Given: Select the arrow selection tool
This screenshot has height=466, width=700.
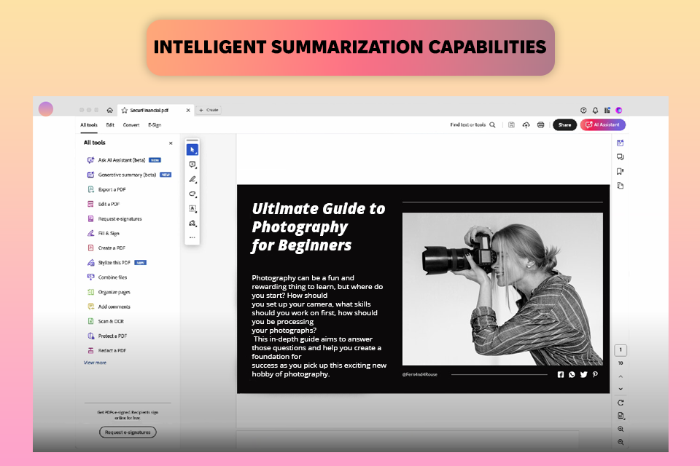Looking at the screenshot, I should pyautogui.click(x=192, y=150).
